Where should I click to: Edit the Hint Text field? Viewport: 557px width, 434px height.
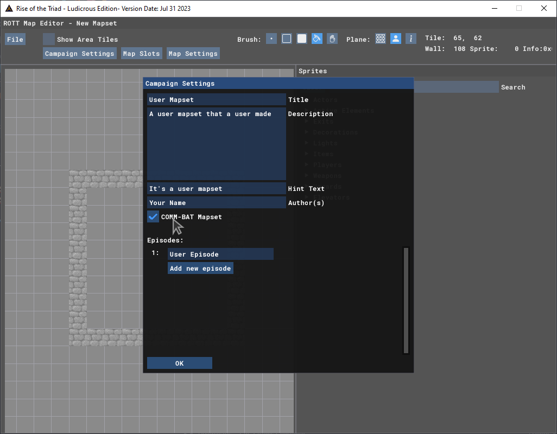216,189
